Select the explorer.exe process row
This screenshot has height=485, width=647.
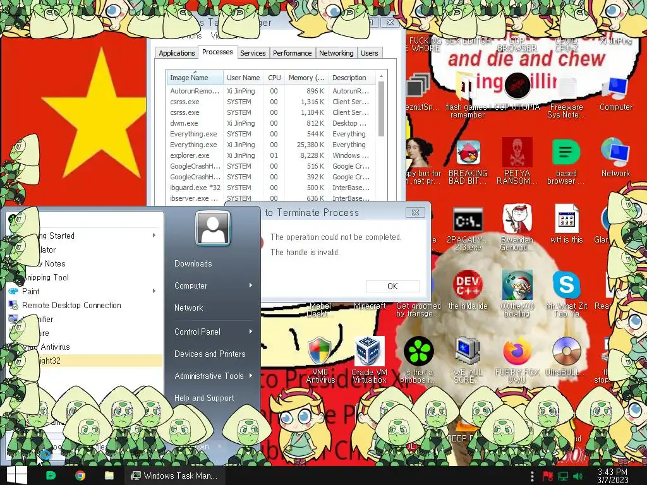[270, 155]
